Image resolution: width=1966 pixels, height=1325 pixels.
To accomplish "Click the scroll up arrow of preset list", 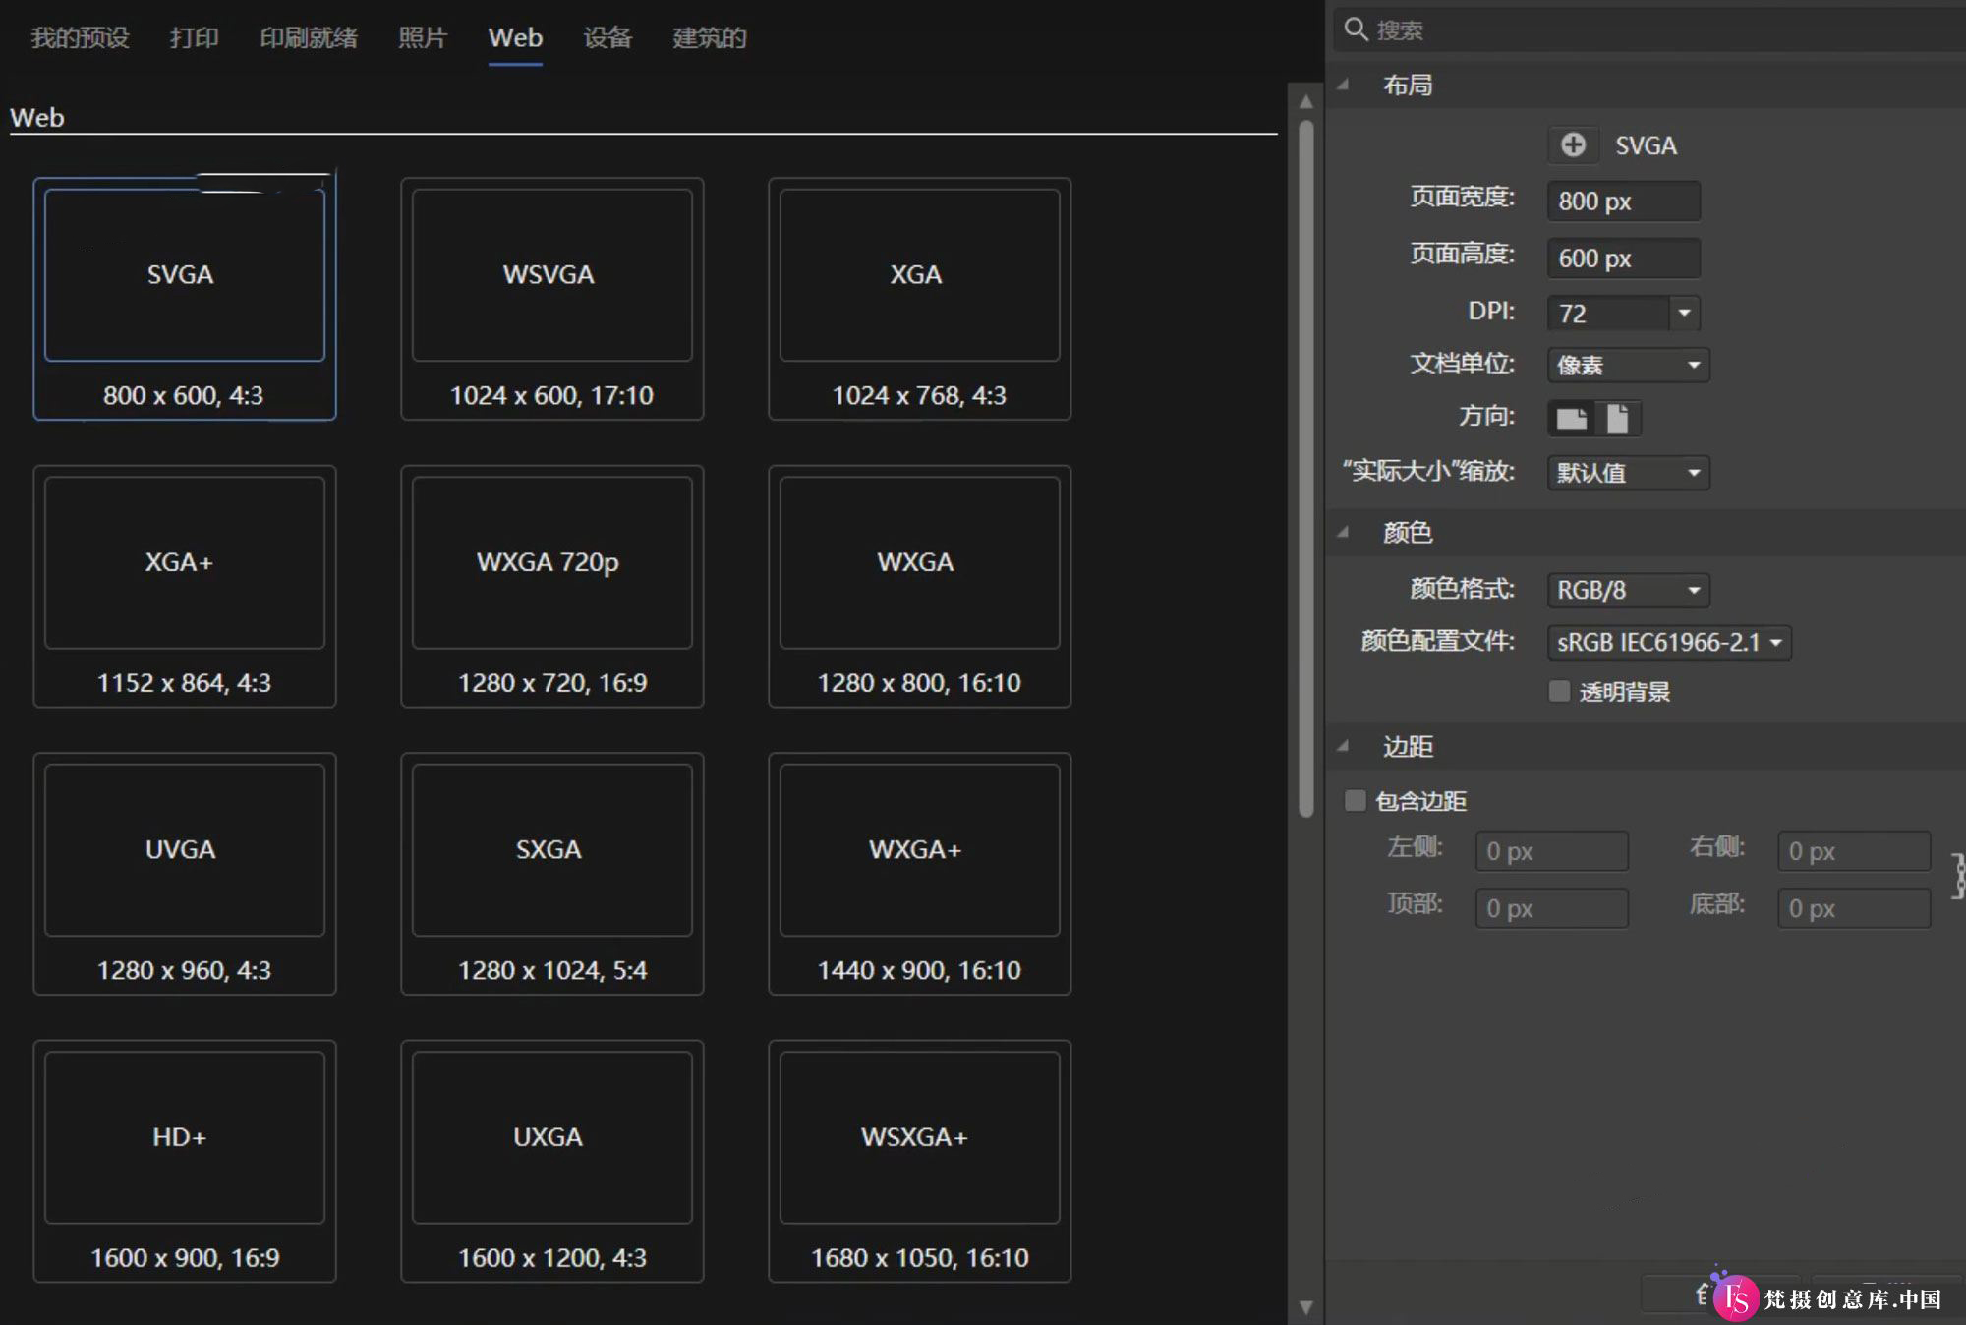I will [1305, 100].
